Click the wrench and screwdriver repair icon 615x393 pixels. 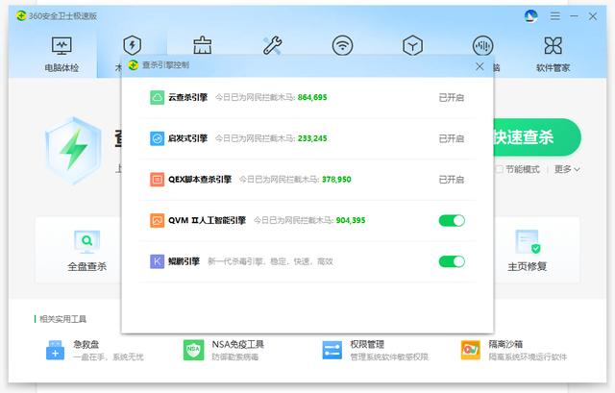pyautogui.click(x=272, y=45)
